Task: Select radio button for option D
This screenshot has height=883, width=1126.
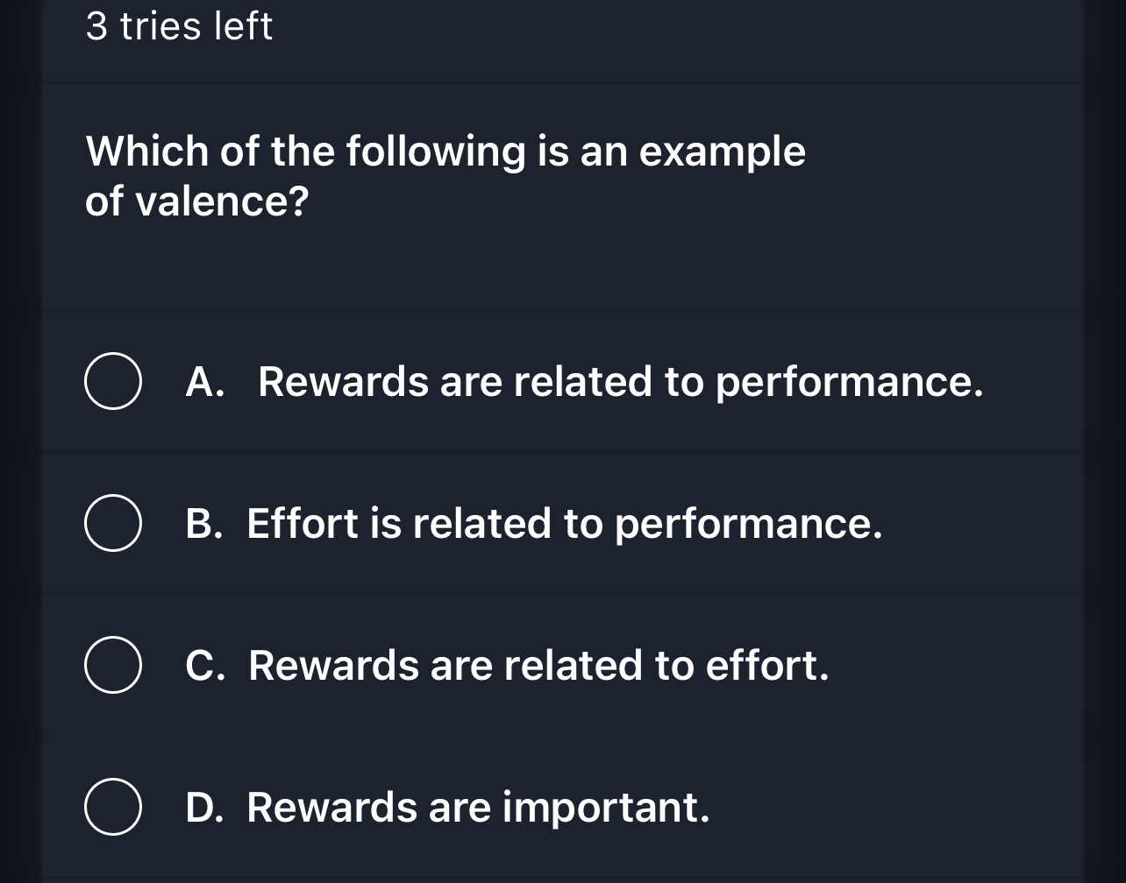Action: pos(112,807)
